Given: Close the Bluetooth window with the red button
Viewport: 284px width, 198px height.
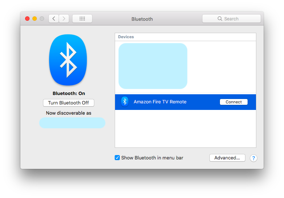Looking at the screenshot, I should [x=27, y=19].
